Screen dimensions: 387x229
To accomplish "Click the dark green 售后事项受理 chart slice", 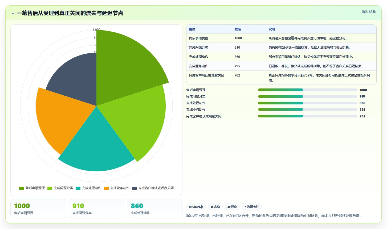I will tap(125, 66).
